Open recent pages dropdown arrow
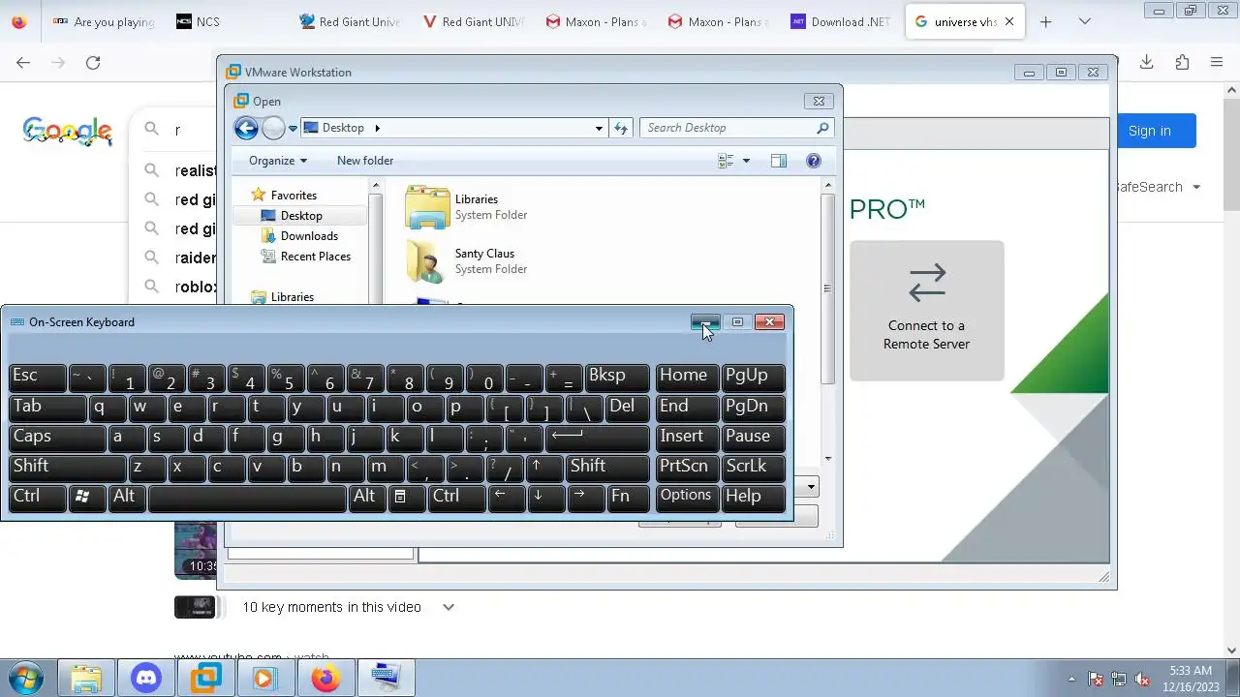Viewport: 1240px width, 697px height. pyautogui.click(x=293, y=129)
